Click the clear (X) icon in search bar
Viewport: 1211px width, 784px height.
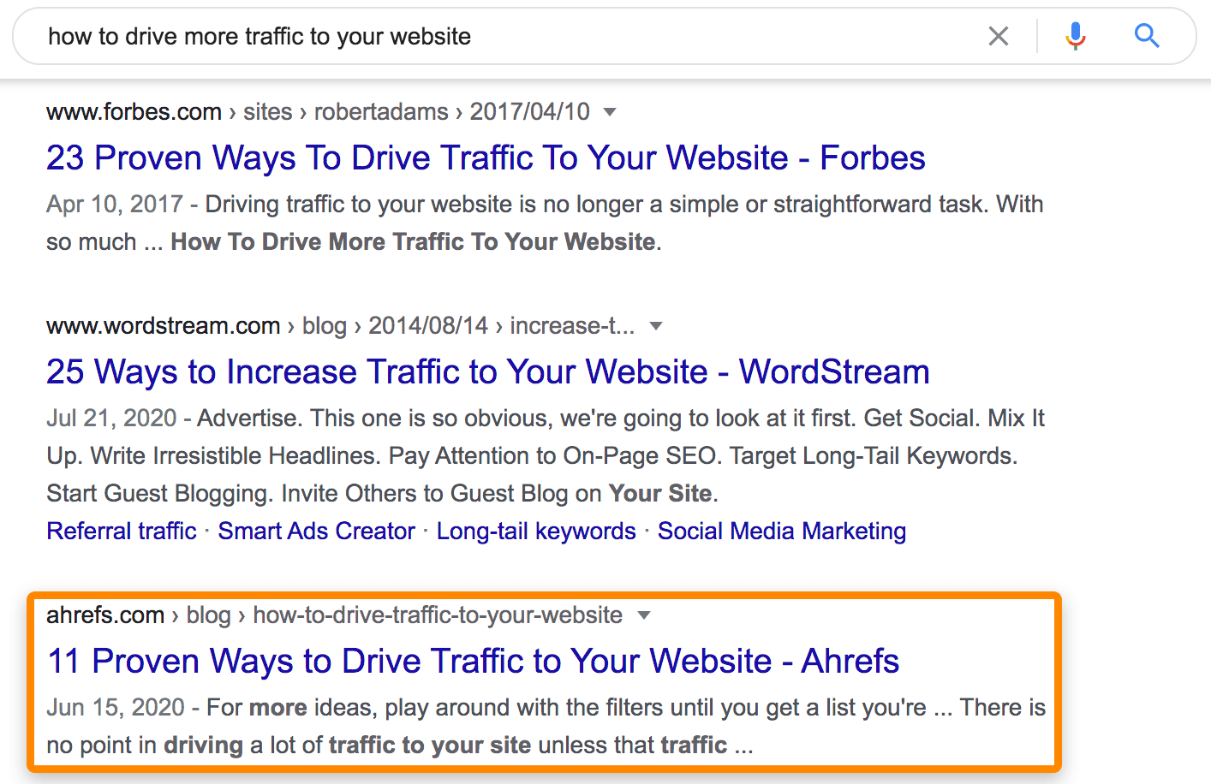tap(999, 36)
